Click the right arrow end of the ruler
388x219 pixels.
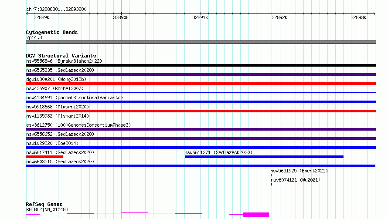click(374, 13)
